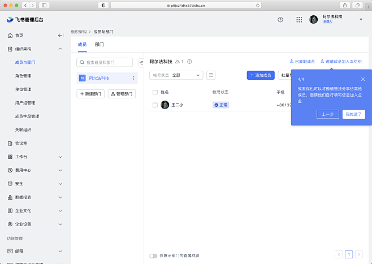The height and width of the screenshot is (264, 372).
Task: Collapse the department tree panel handle
Action: (x=141, y=63)
